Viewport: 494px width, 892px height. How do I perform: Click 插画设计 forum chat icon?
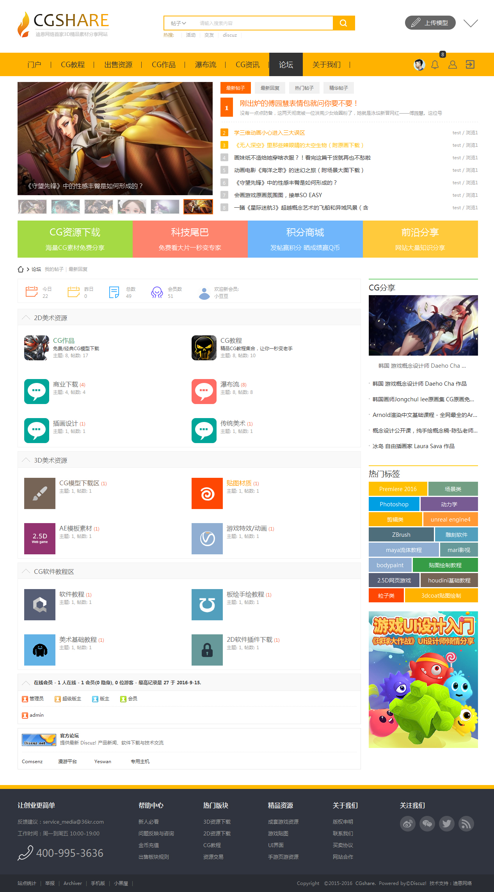coord(37,431)
